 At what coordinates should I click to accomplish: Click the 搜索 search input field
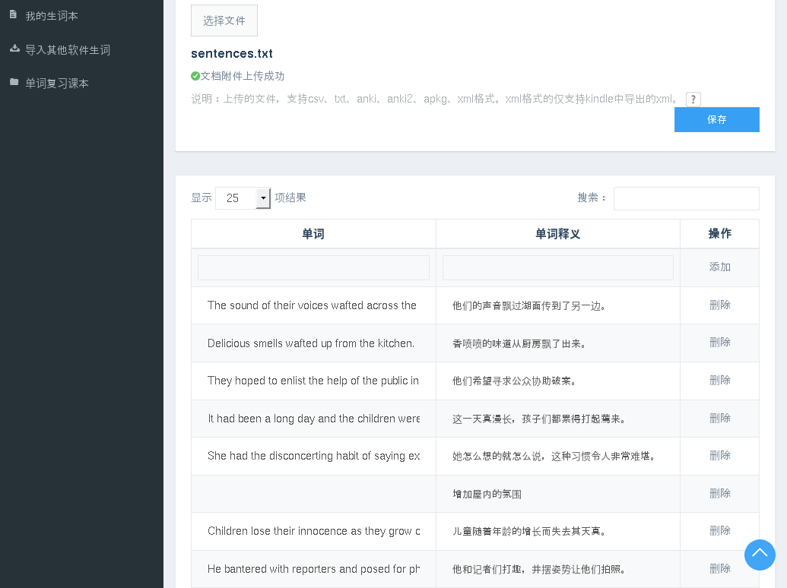pos(686,198)
